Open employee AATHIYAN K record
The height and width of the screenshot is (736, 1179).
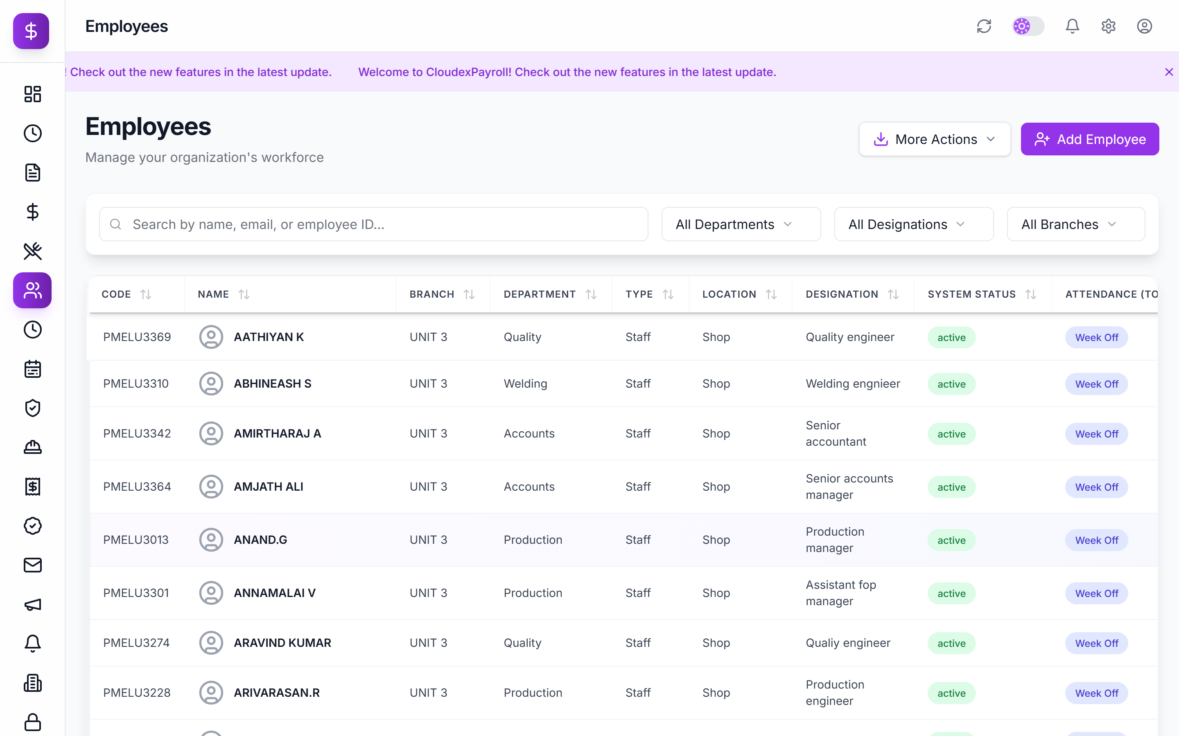click(x=269, y=337)
